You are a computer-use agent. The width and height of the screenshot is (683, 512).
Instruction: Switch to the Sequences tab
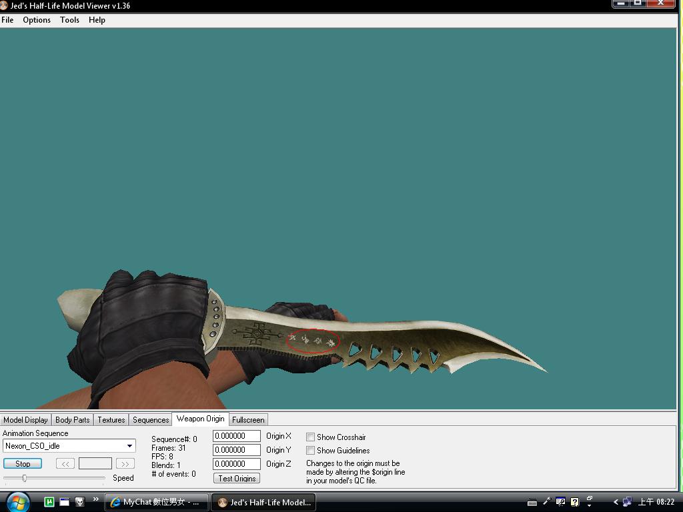click(151, 420)
